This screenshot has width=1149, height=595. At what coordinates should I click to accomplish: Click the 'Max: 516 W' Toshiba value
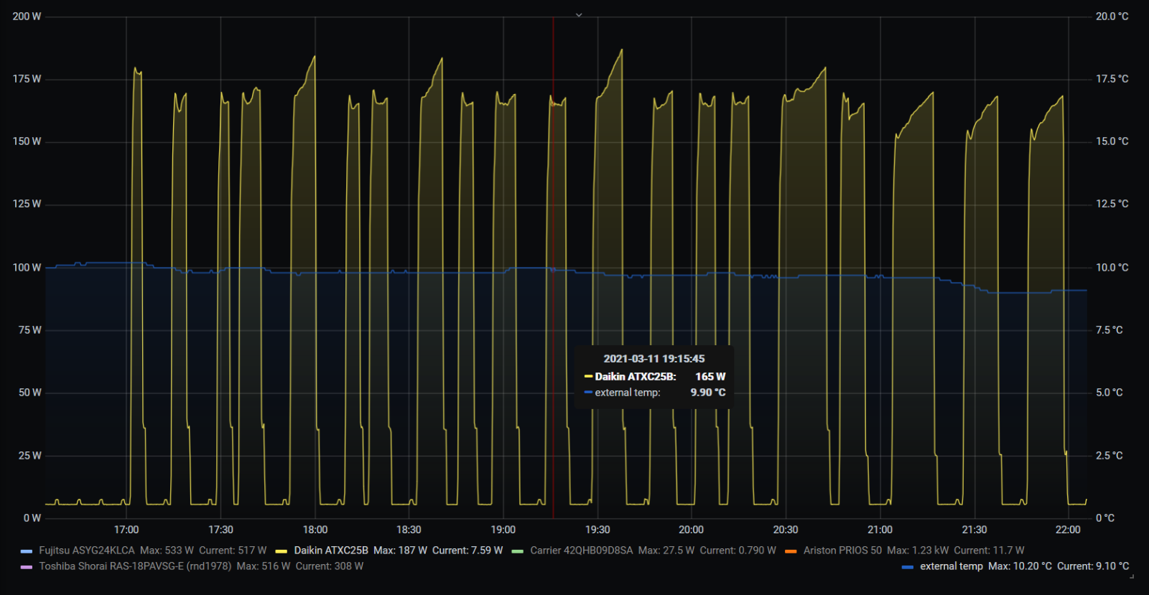click(264, 566)
